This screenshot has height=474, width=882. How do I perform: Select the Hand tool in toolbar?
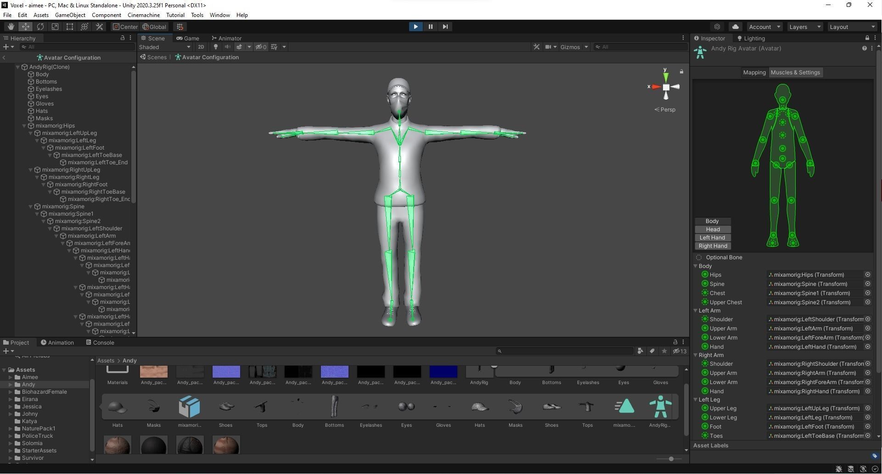tap(11, 27)
